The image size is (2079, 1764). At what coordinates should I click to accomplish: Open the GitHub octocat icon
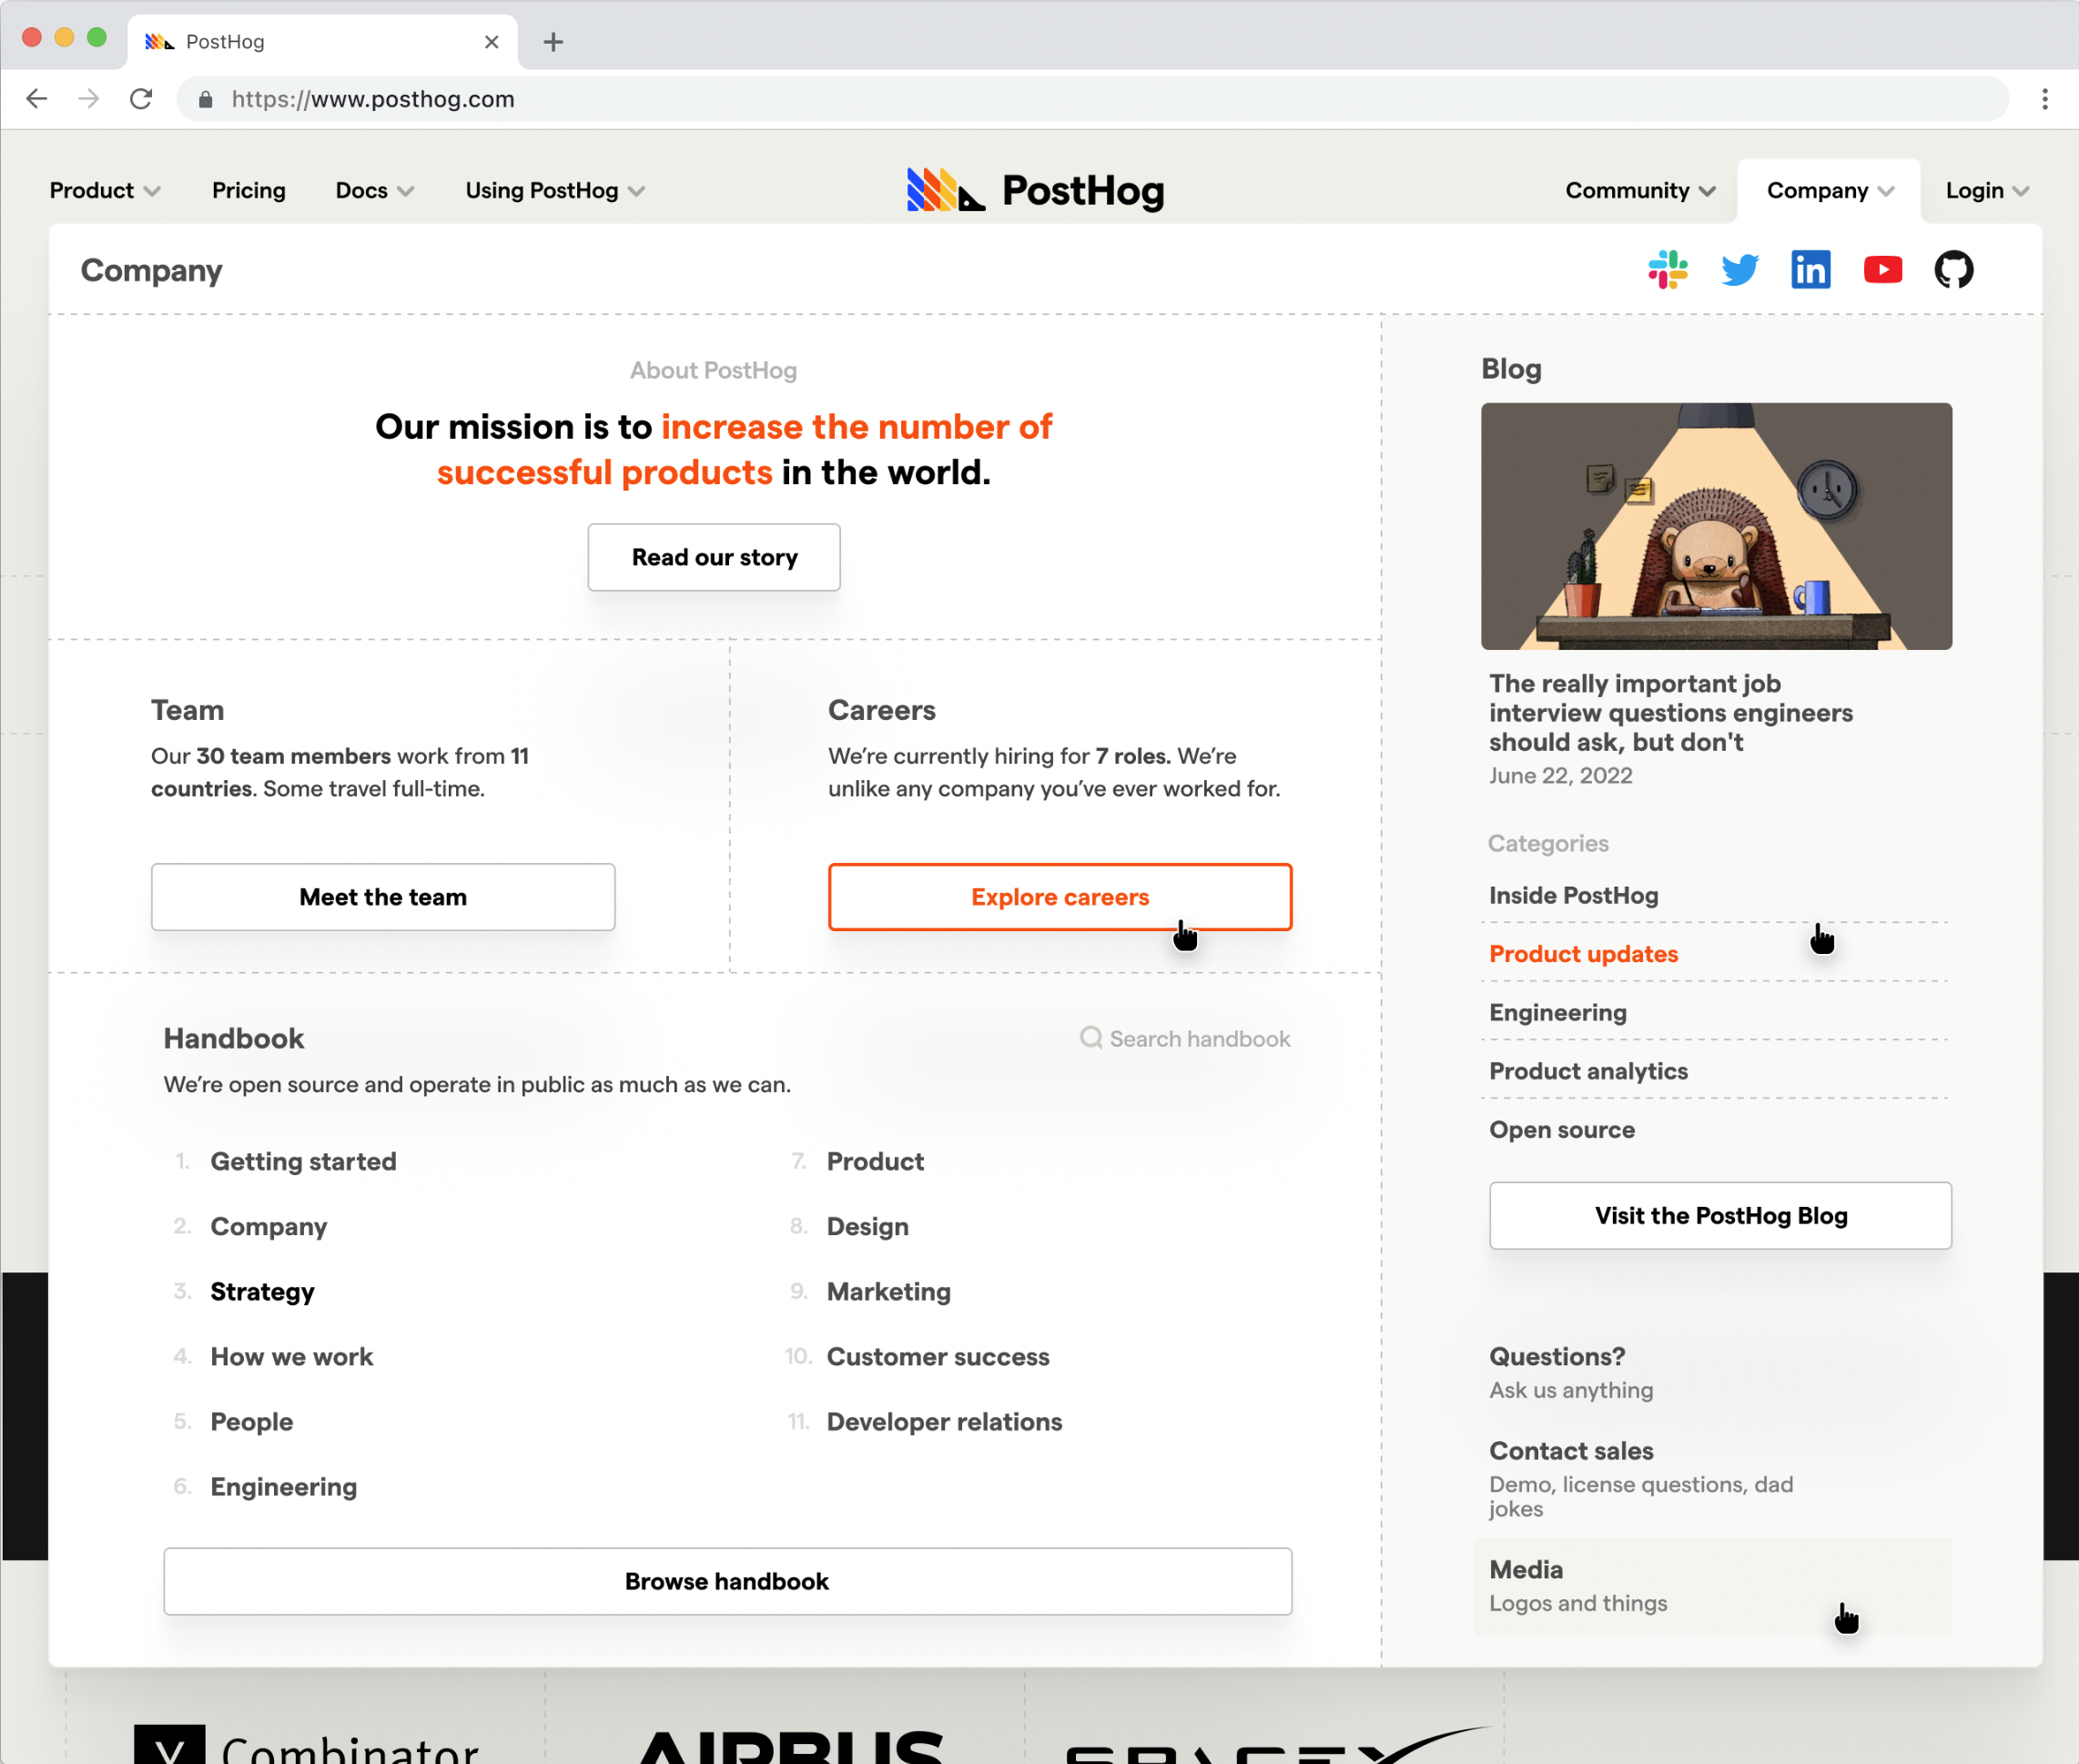[x=1953, y=270]
